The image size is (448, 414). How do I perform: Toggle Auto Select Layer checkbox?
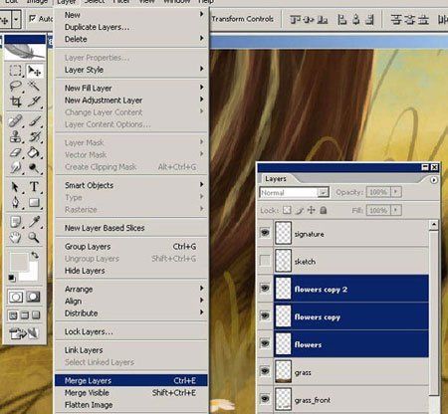pos(32,19)
